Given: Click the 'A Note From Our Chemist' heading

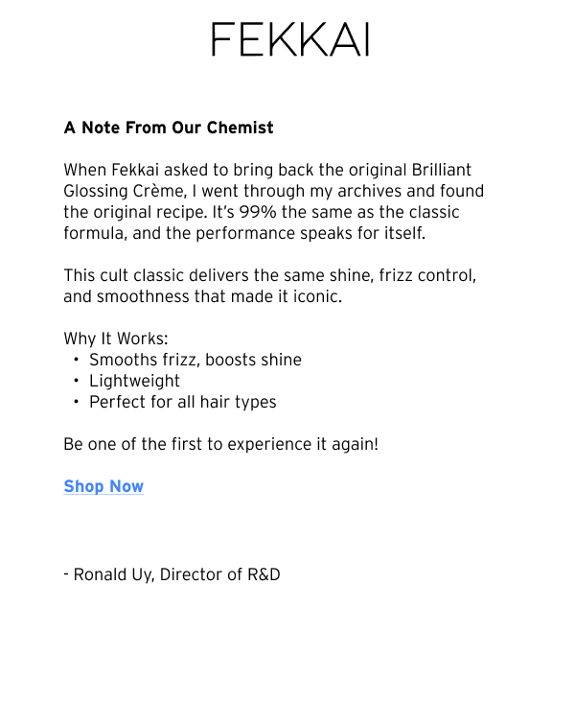Looking at the screenshot, I should coord(169,128).
